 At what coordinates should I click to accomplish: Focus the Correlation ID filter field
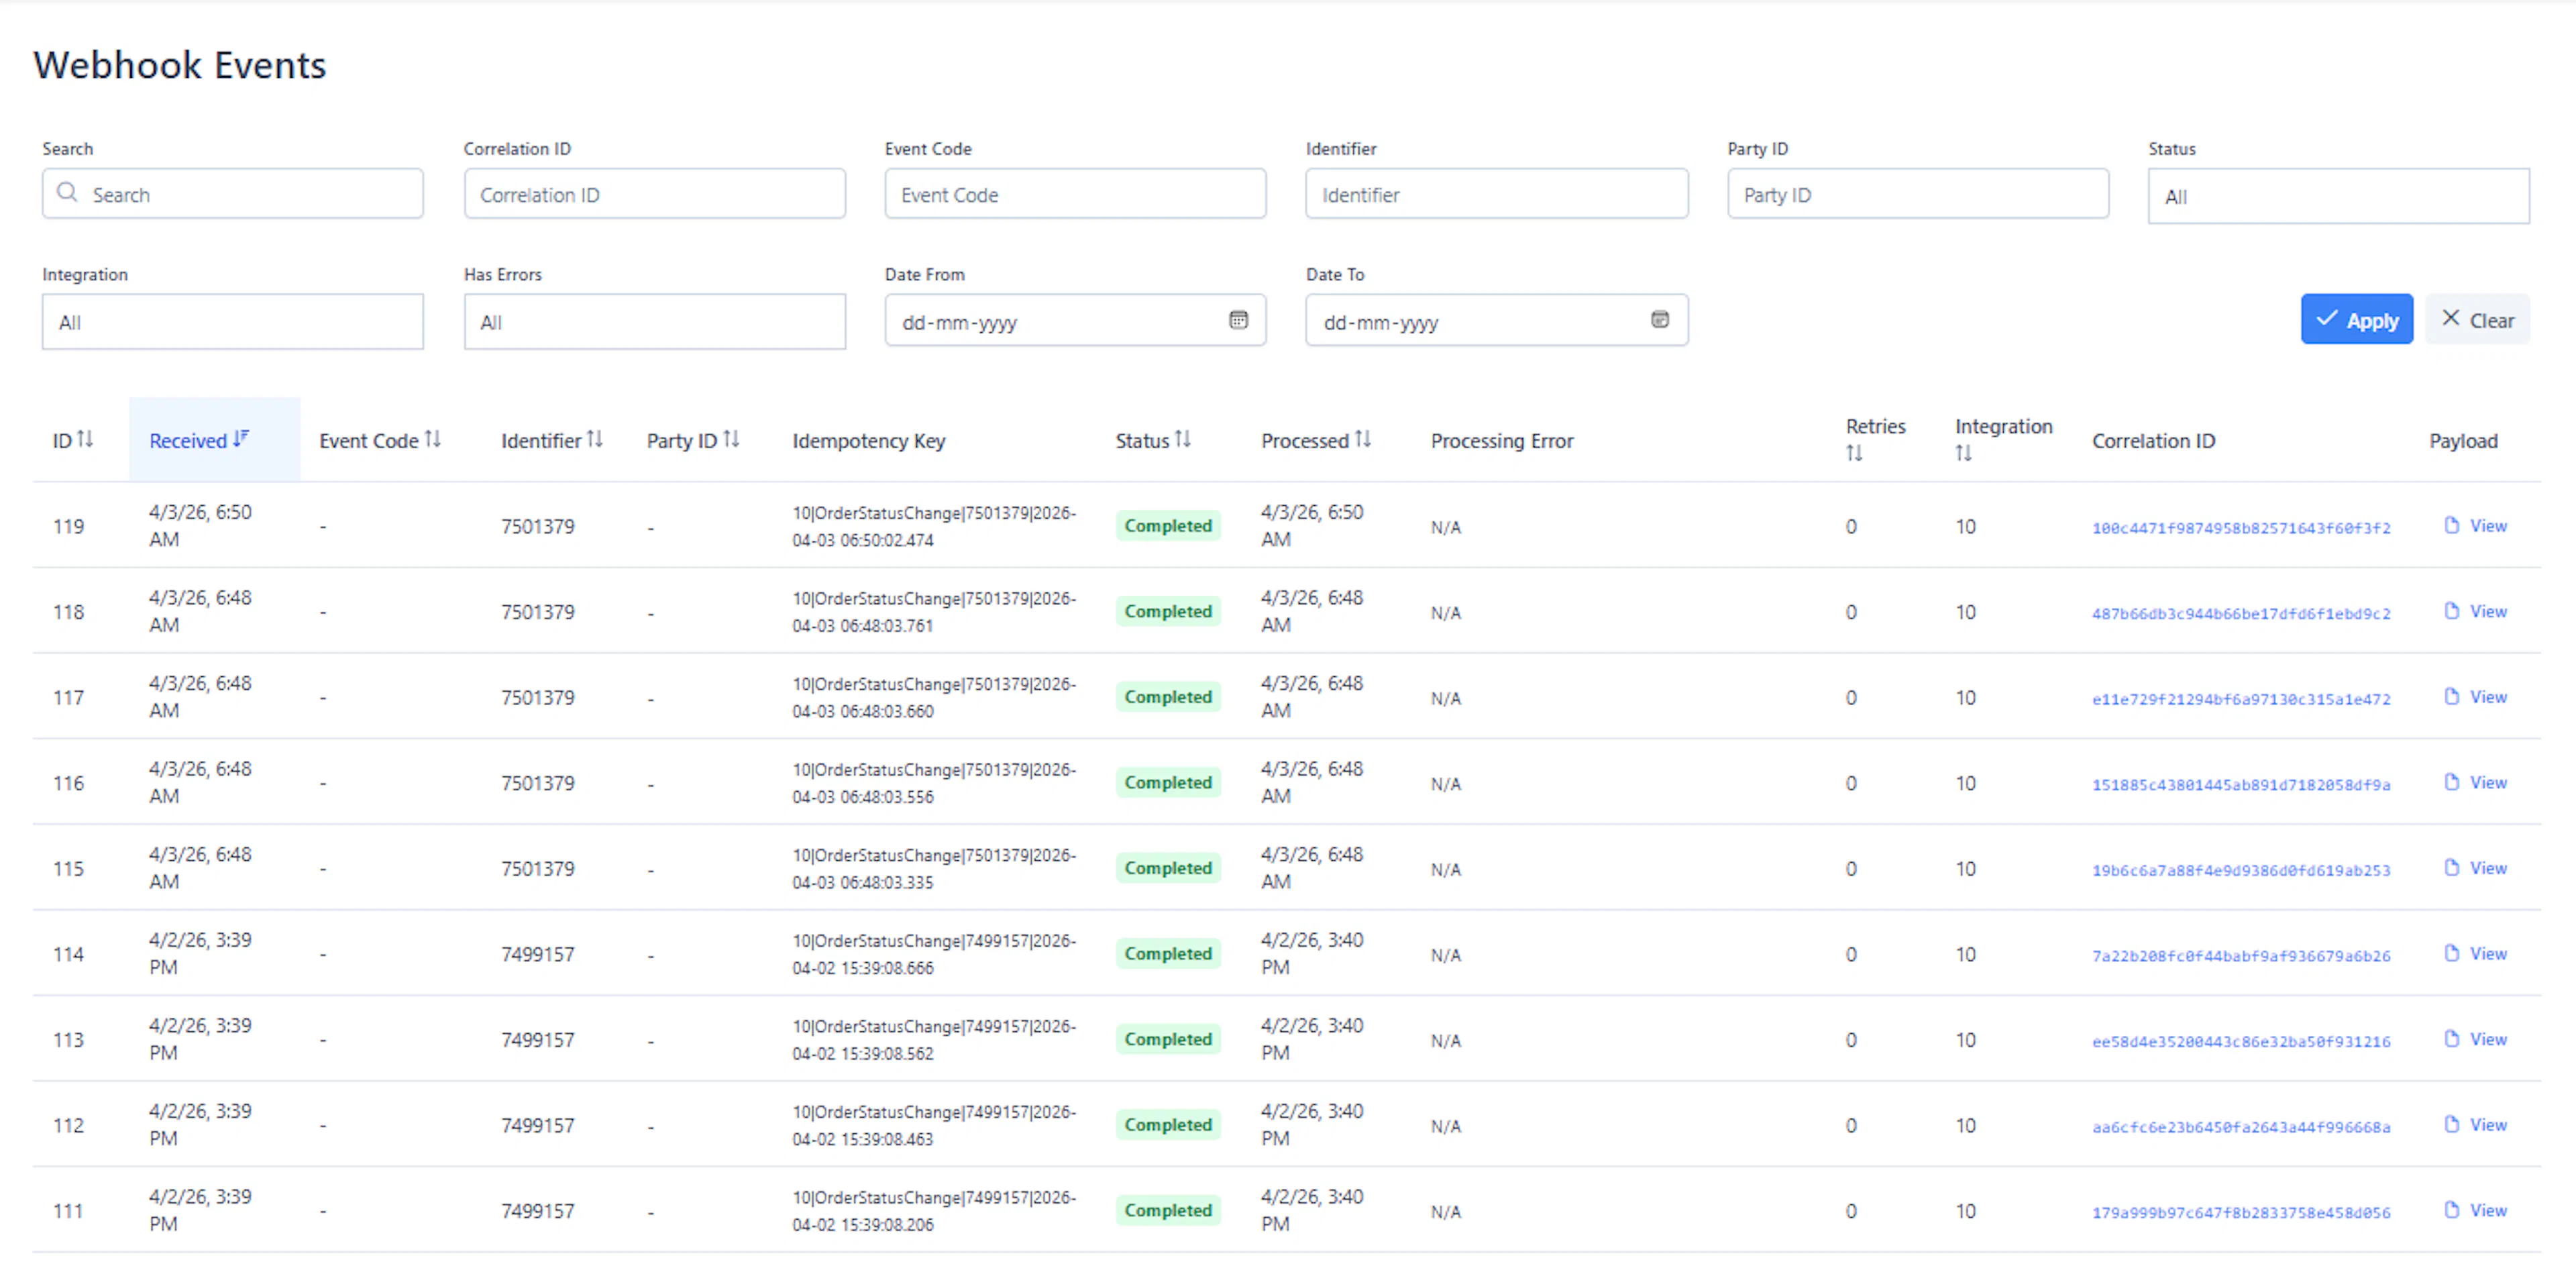click(654, 194)
